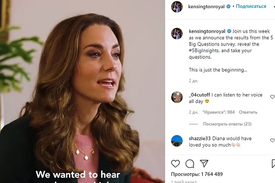Click the video of woman speaking
The height and width of the screenshot is (183, 275).
coord(82,91)
